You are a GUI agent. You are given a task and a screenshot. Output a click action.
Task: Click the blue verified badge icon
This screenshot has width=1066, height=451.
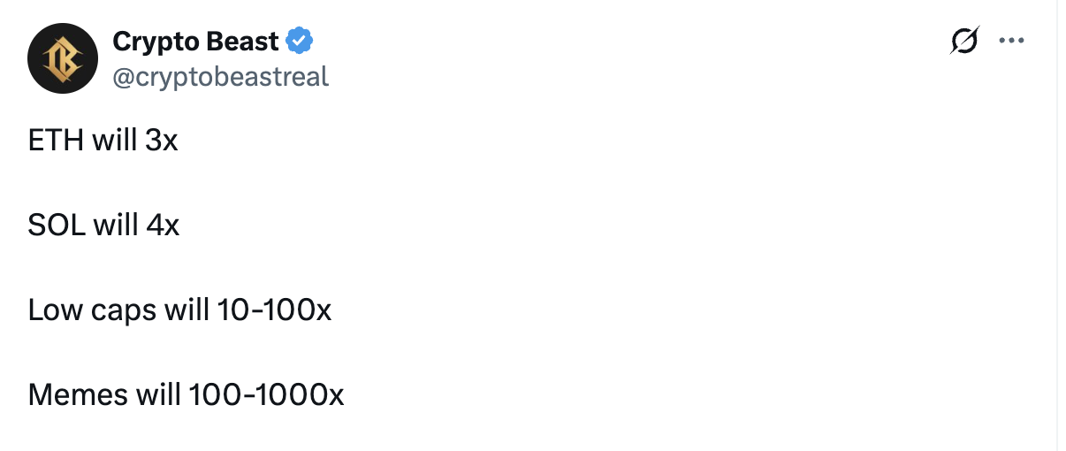point(300,41)
